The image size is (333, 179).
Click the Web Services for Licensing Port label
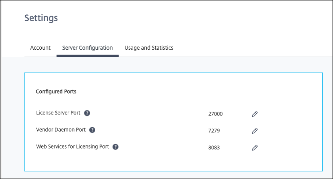pos(72,146)
